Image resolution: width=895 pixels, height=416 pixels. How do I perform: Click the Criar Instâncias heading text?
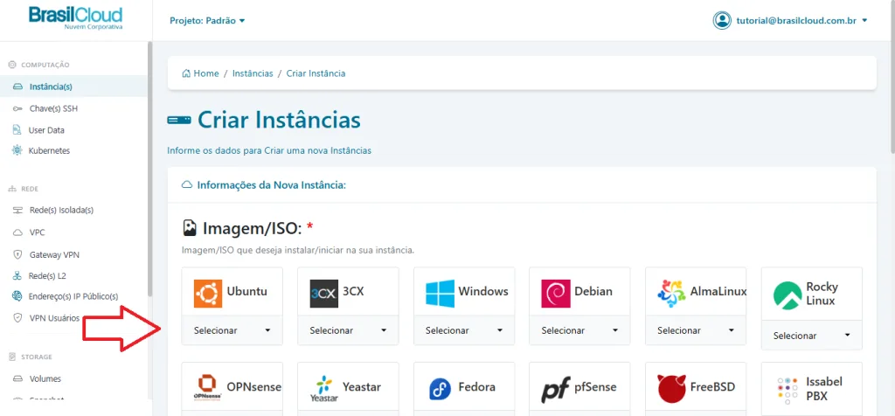(x=279, y=120)
